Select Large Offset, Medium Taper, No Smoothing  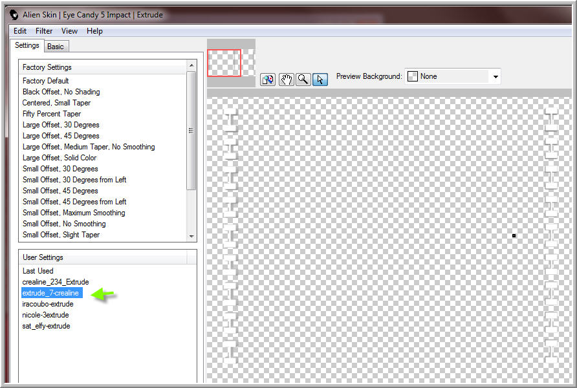[x=89, y=147]
